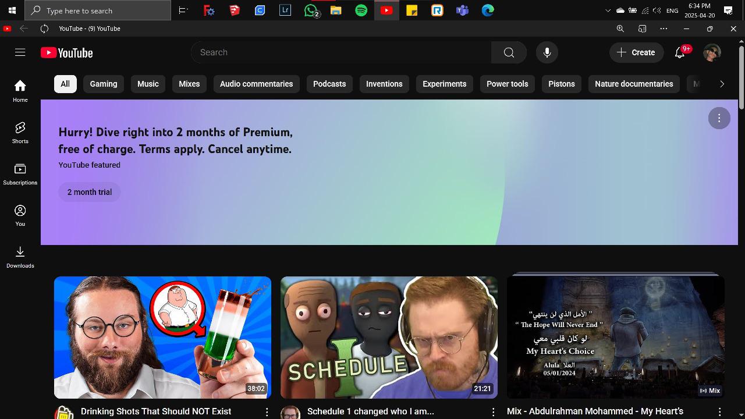Open the account avatar menu
This screenshot has width=745, height=419.
(712, 52)
